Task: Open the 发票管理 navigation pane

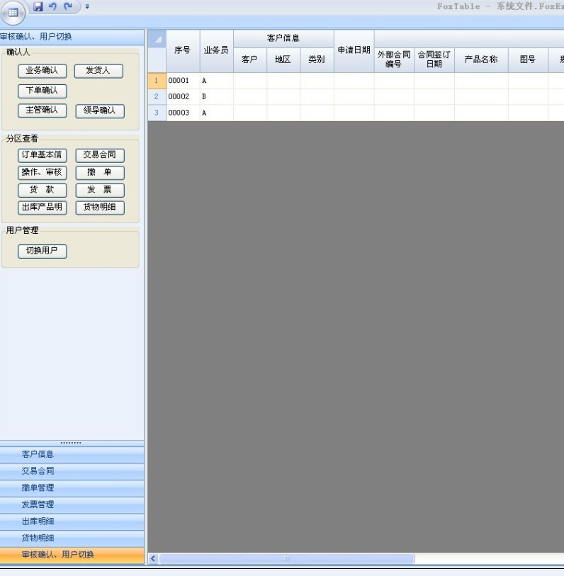Action: point(72,505)
